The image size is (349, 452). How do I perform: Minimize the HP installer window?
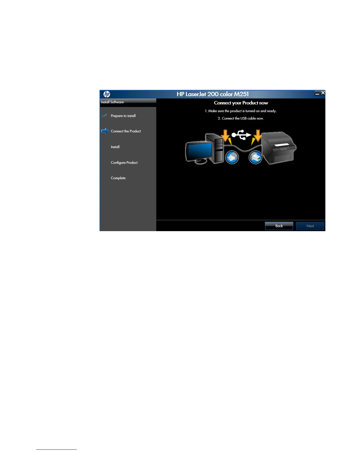click(317, 93)
